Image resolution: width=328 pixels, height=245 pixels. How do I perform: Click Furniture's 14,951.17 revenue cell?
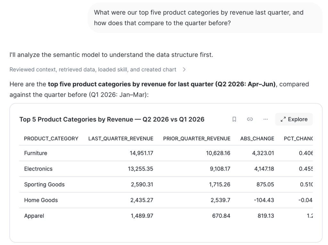tap(141, 153)
